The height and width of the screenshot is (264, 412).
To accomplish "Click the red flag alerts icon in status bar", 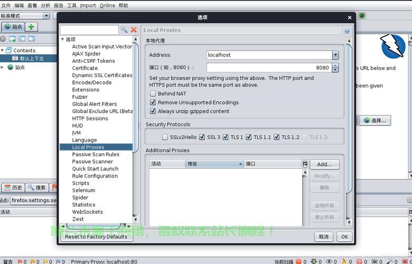I will click(20, 262).
